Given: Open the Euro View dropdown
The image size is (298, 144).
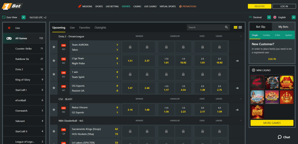Looking at the screenshot, I should coord(24,17).
